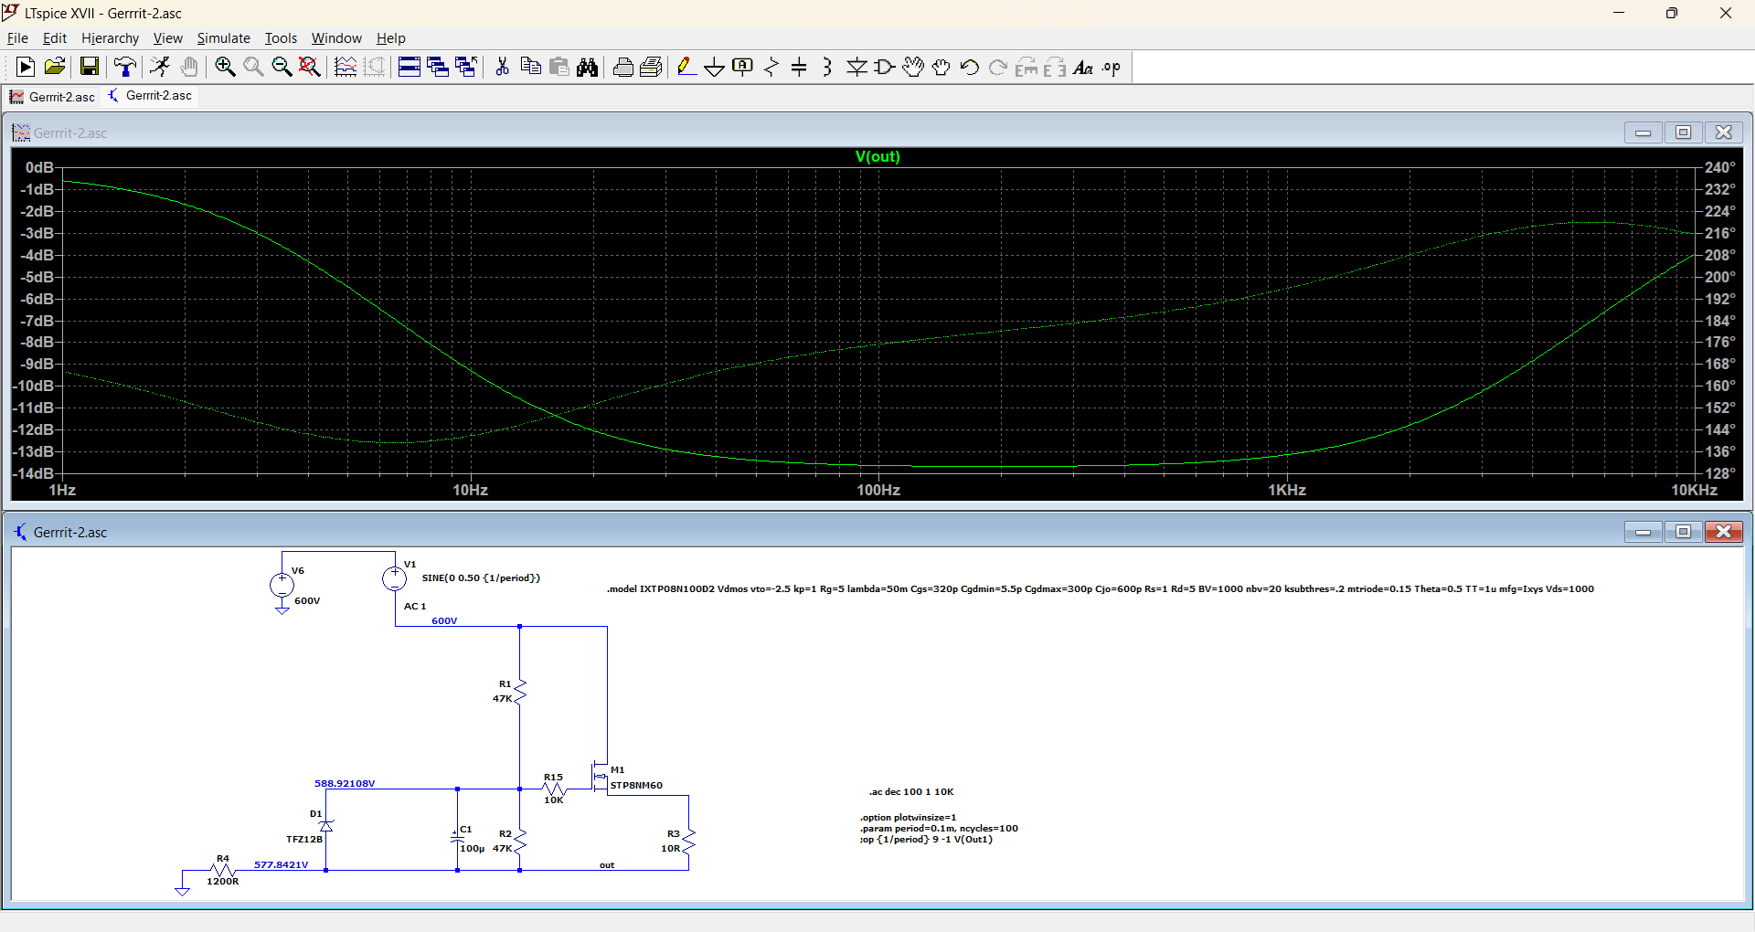1755x932 pixels.
Task: Select the Label Net tool
Action: tap(743, 67)
